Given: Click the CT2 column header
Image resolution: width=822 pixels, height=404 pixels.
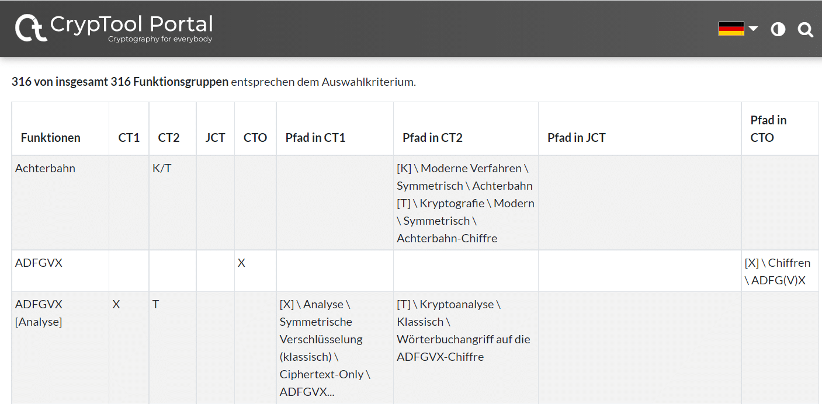Looking at the screenshot, I should pyautogui.click(x=169, y=138).
